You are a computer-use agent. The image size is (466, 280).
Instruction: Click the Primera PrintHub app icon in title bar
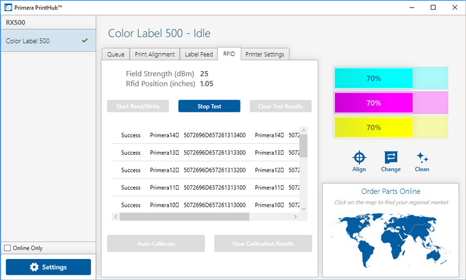coord(8,8)
